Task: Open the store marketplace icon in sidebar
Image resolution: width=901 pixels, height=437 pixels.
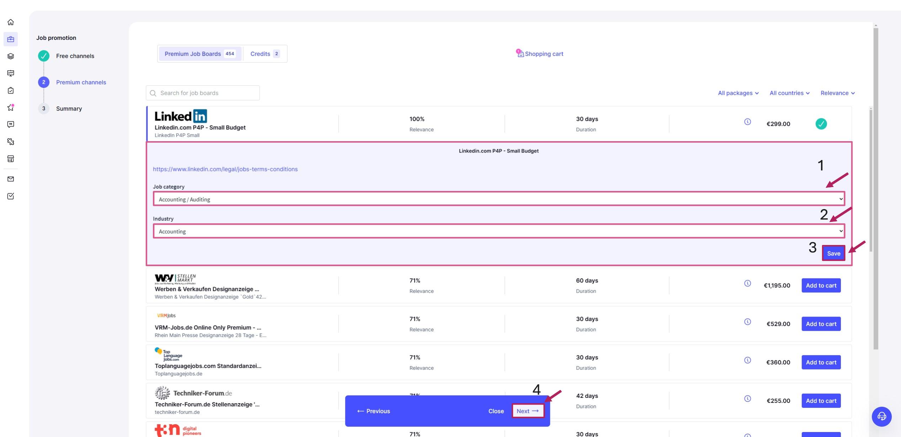Action: (11, 159)
